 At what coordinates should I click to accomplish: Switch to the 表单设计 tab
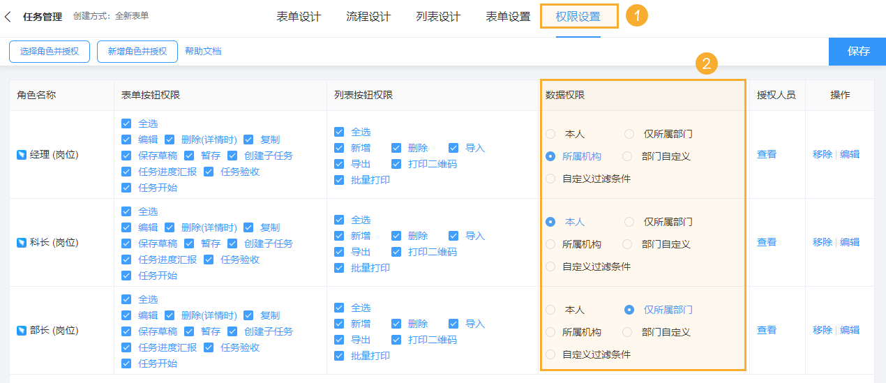pos(299,17)
